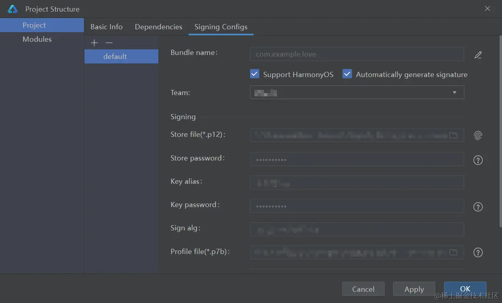The image size is (502, 303).
Task: Open the Team dropdown
Action: [357, 92]
